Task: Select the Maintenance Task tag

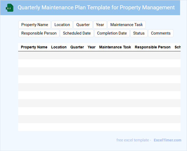Action: click(127, 25)
